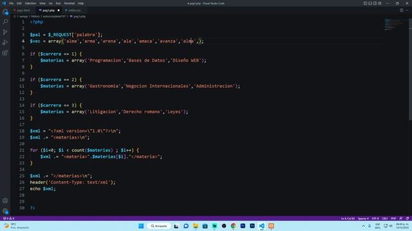This screenshot has width=412, height=231.
Task: Click the errors and warnings status indicator
Action: [8, 218]
